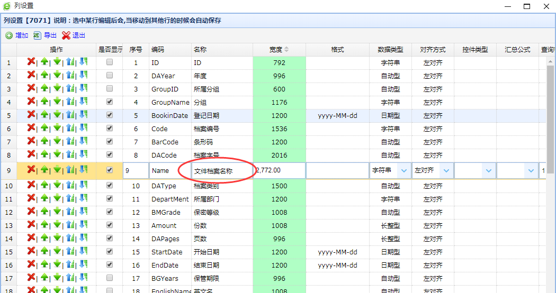
Task: Open the data type dropdown showing 字符串
Action: 403,171
